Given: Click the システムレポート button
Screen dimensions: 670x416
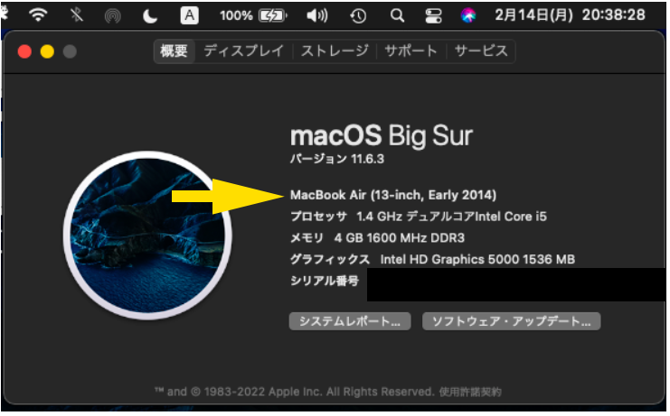Looking at the screenshot, I should pyautogui.click(x=350, y=321).
